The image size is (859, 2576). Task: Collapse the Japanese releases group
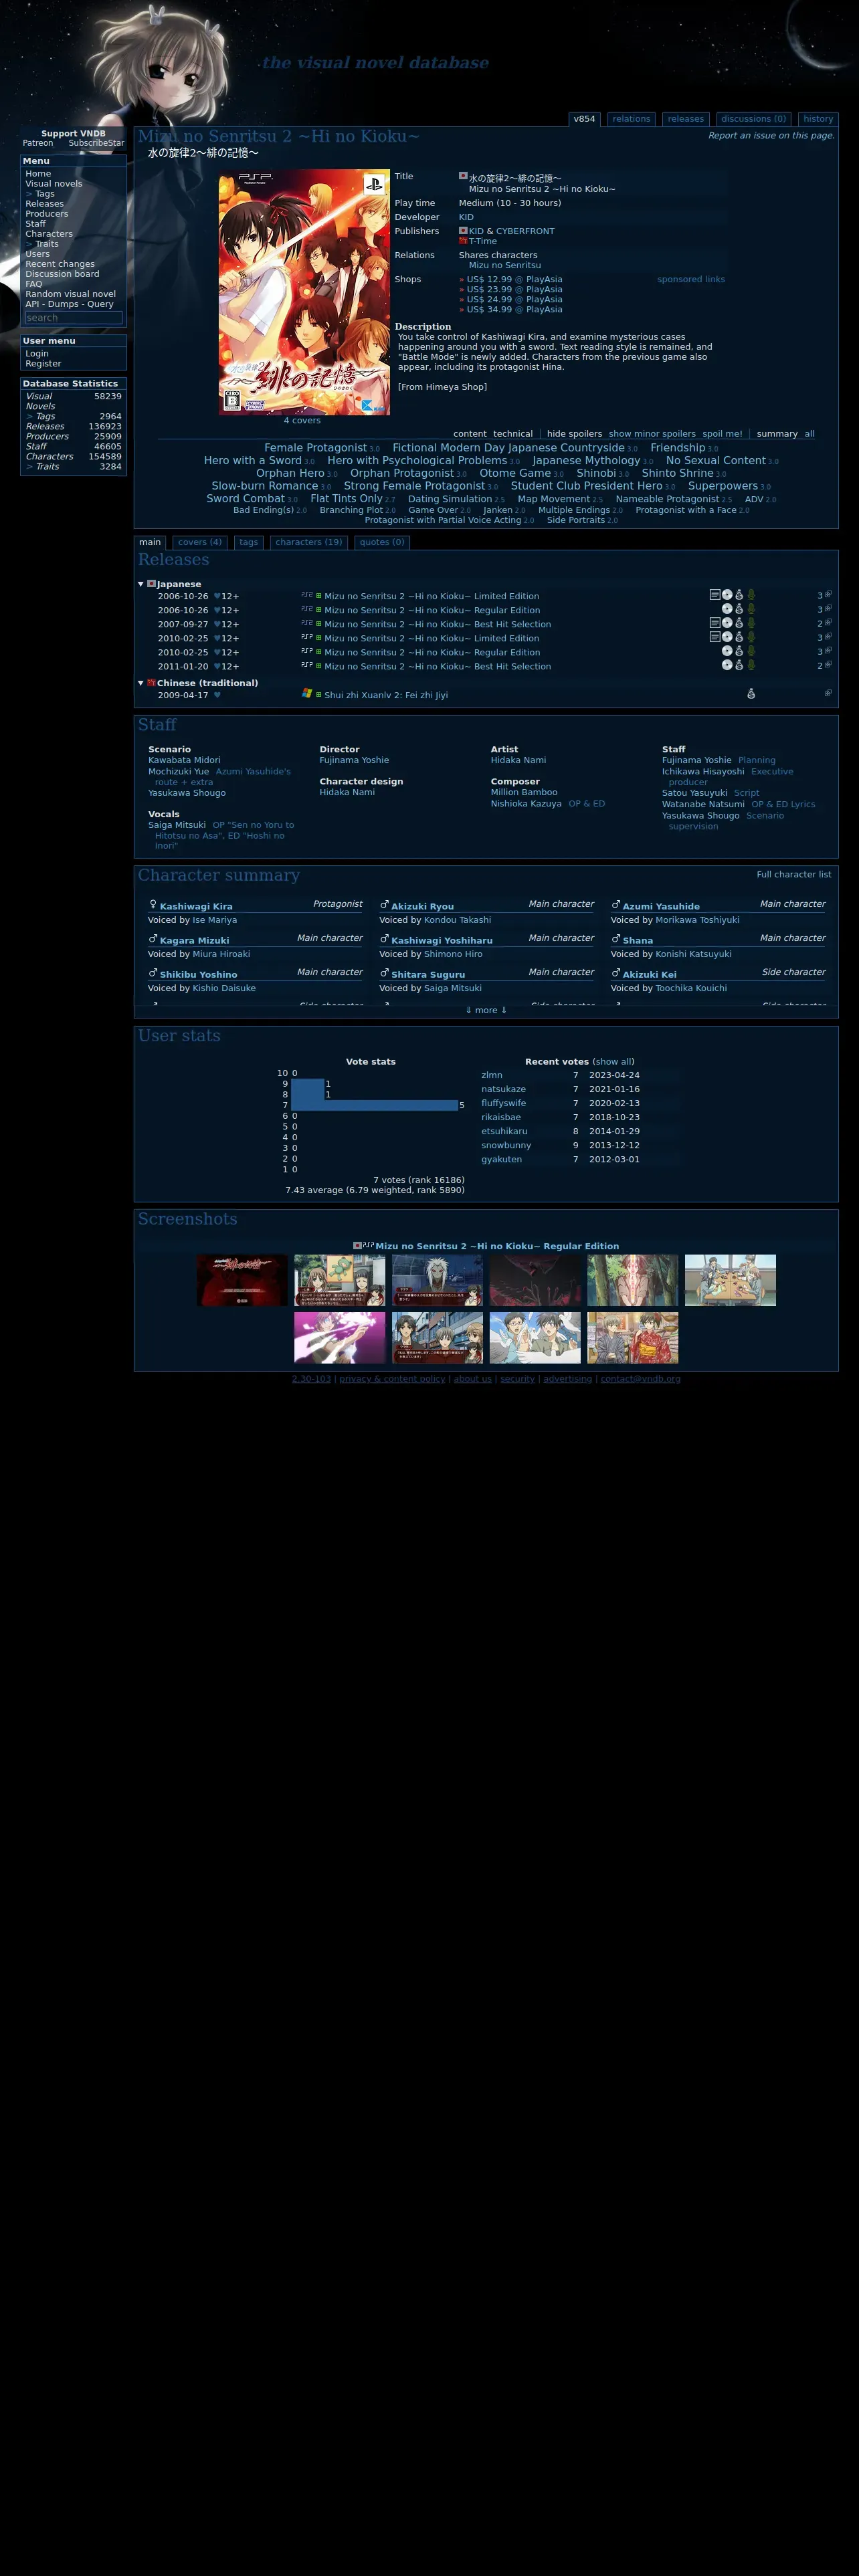pos(141,584)
